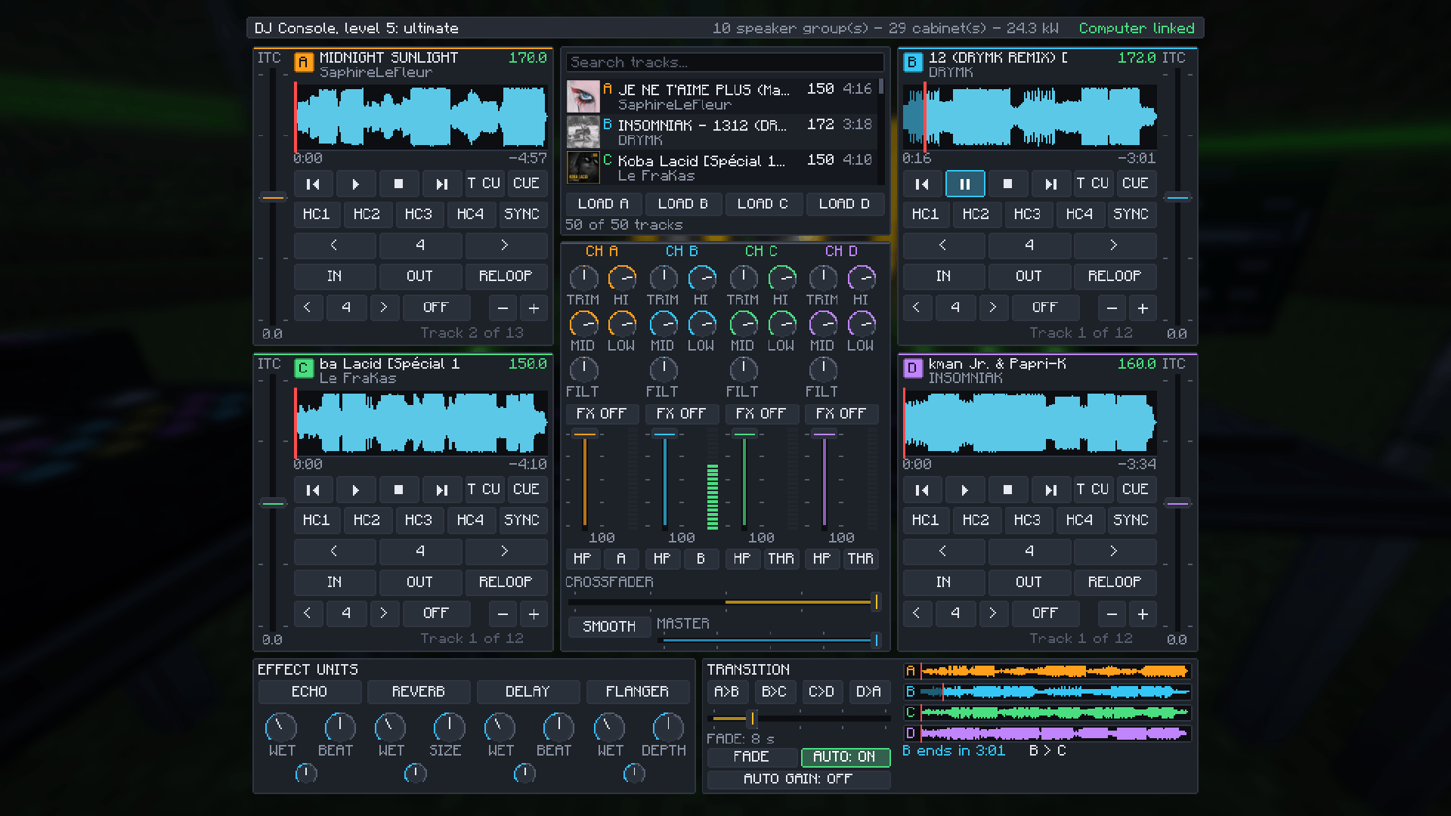
Task: Increase beat jump size on deck C
Action: 505,551
